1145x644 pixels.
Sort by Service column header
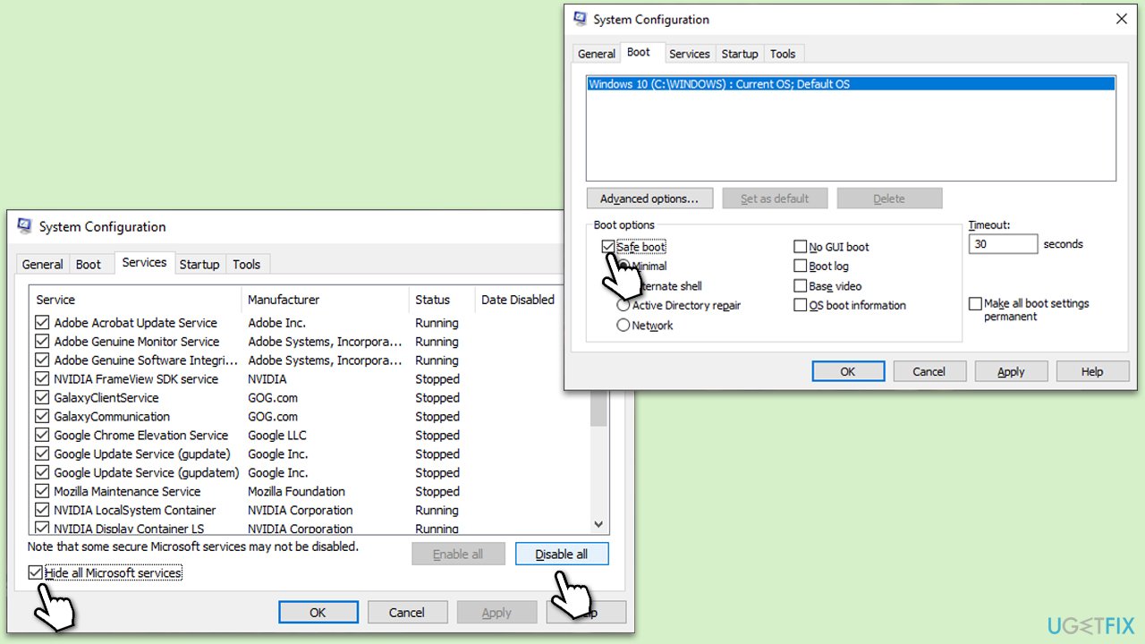(x=135, y=300)
